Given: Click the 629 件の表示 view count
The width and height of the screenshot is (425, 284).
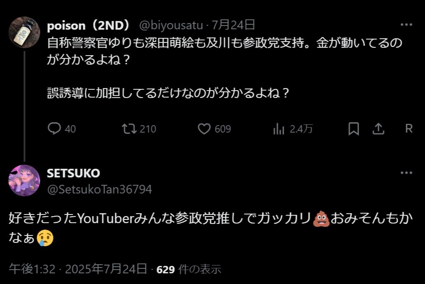Looking at the screenshot, I should pos(189,270).
